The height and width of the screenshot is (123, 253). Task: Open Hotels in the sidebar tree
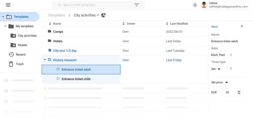(x=22, y=45)
